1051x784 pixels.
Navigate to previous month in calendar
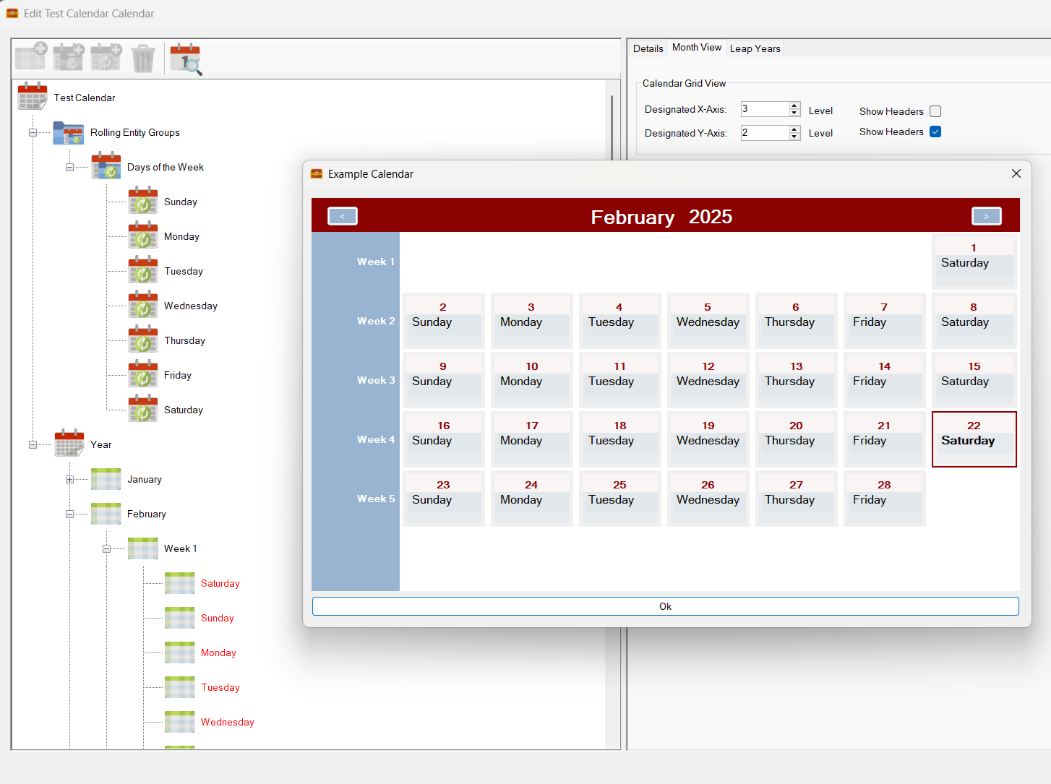[x=343, y=216]
